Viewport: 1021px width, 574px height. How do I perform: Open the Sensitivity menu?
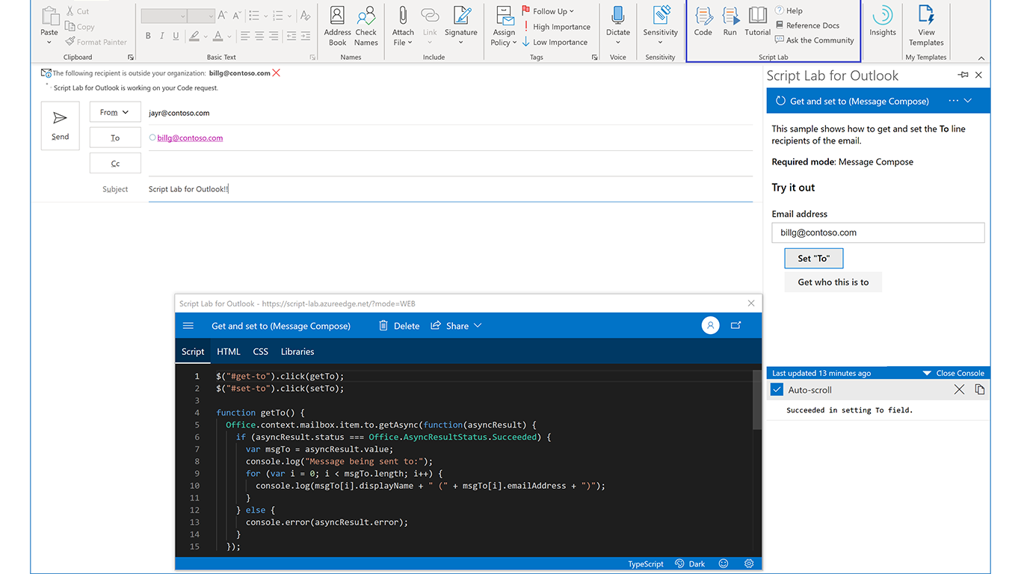(x=661, y=26)
